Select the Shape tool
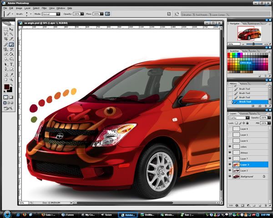The image size is (273, 218). tap(11, 69)
